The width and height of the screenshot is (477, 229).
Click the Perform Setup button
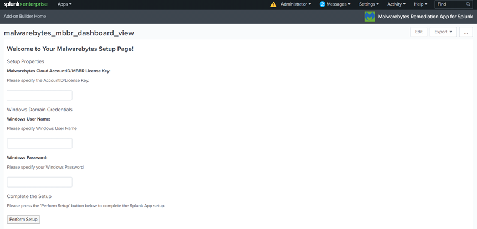(23, 220)
